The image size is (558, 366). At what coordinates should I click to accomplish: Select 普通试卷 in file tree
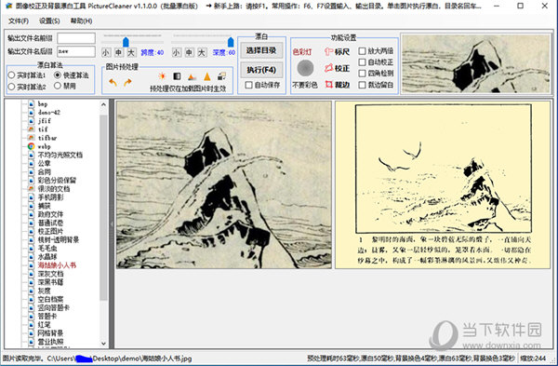click(x=50, y=223)
